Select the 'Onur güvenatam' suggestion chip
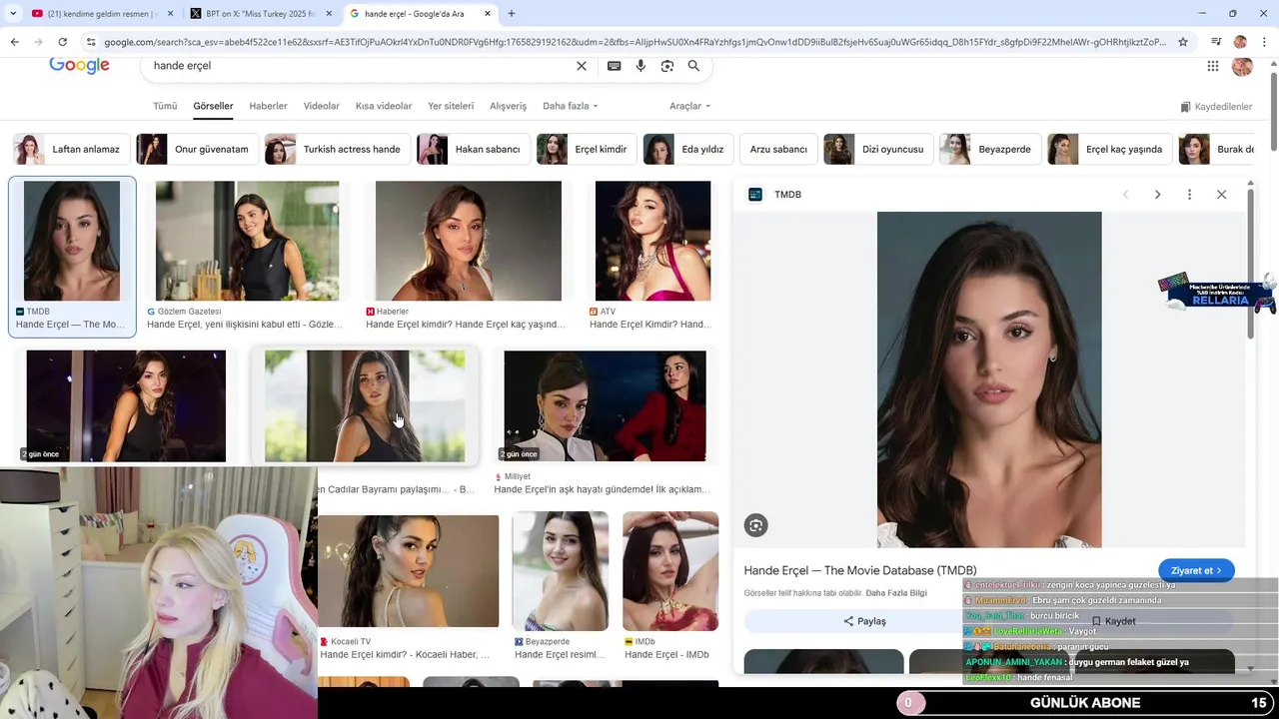This screenshot has height=719, width=1279. 197,149
